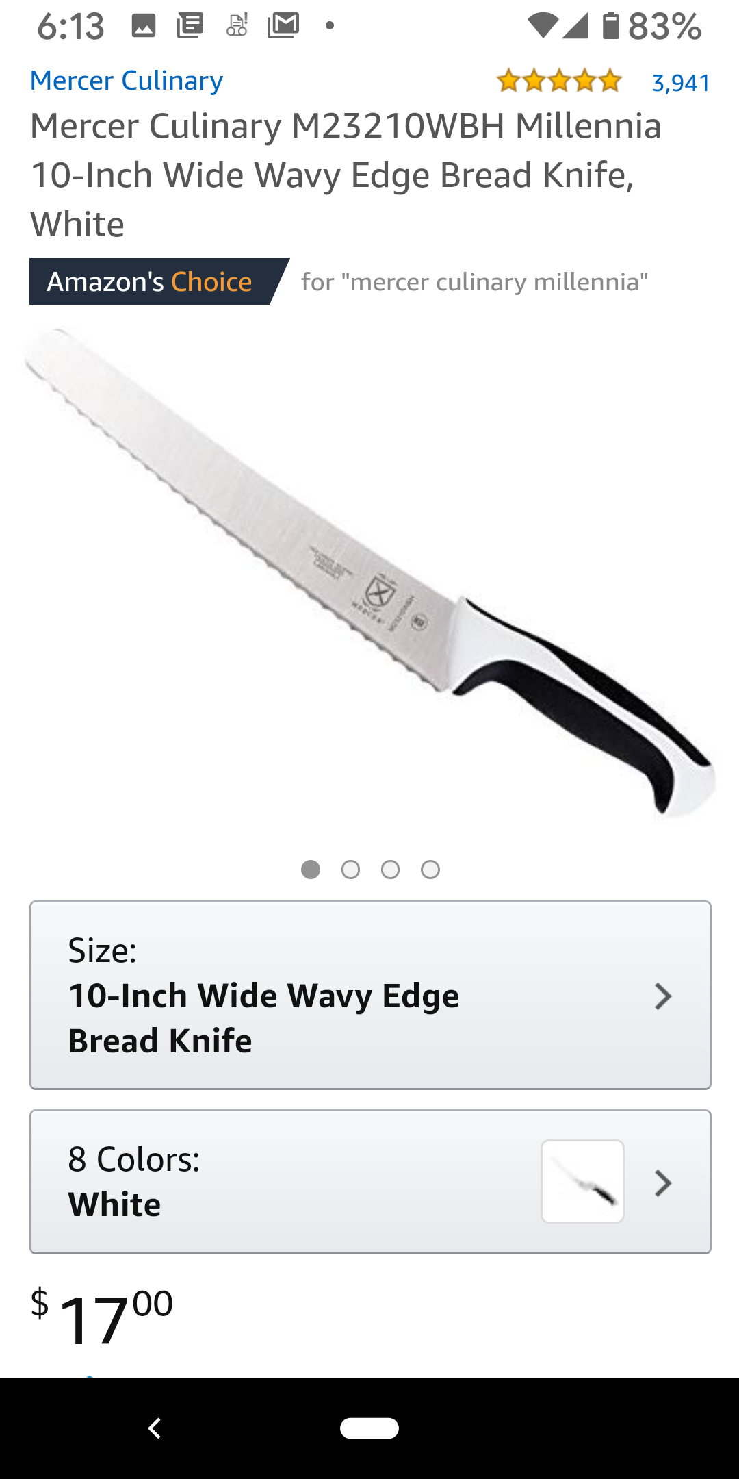Select the fourth image carousel dot
Screen dimensions: 739x1479
point(430,870)
